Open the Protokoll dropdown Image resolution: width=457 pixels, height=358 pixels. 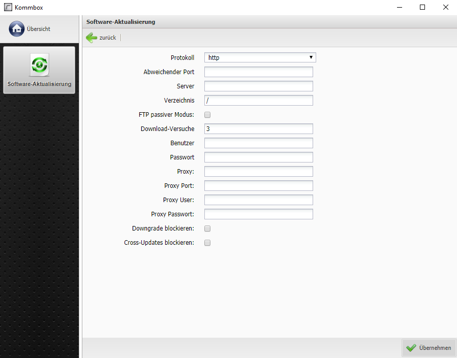click(260, 58)
